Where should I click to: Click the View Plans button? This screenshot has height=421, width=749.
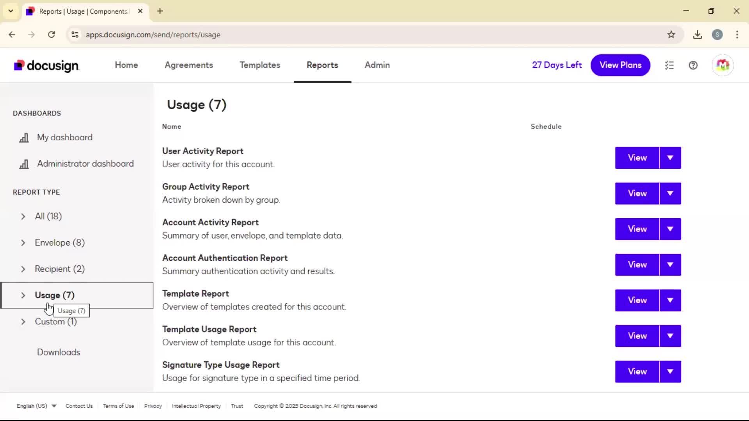click(x=620, y=65)
